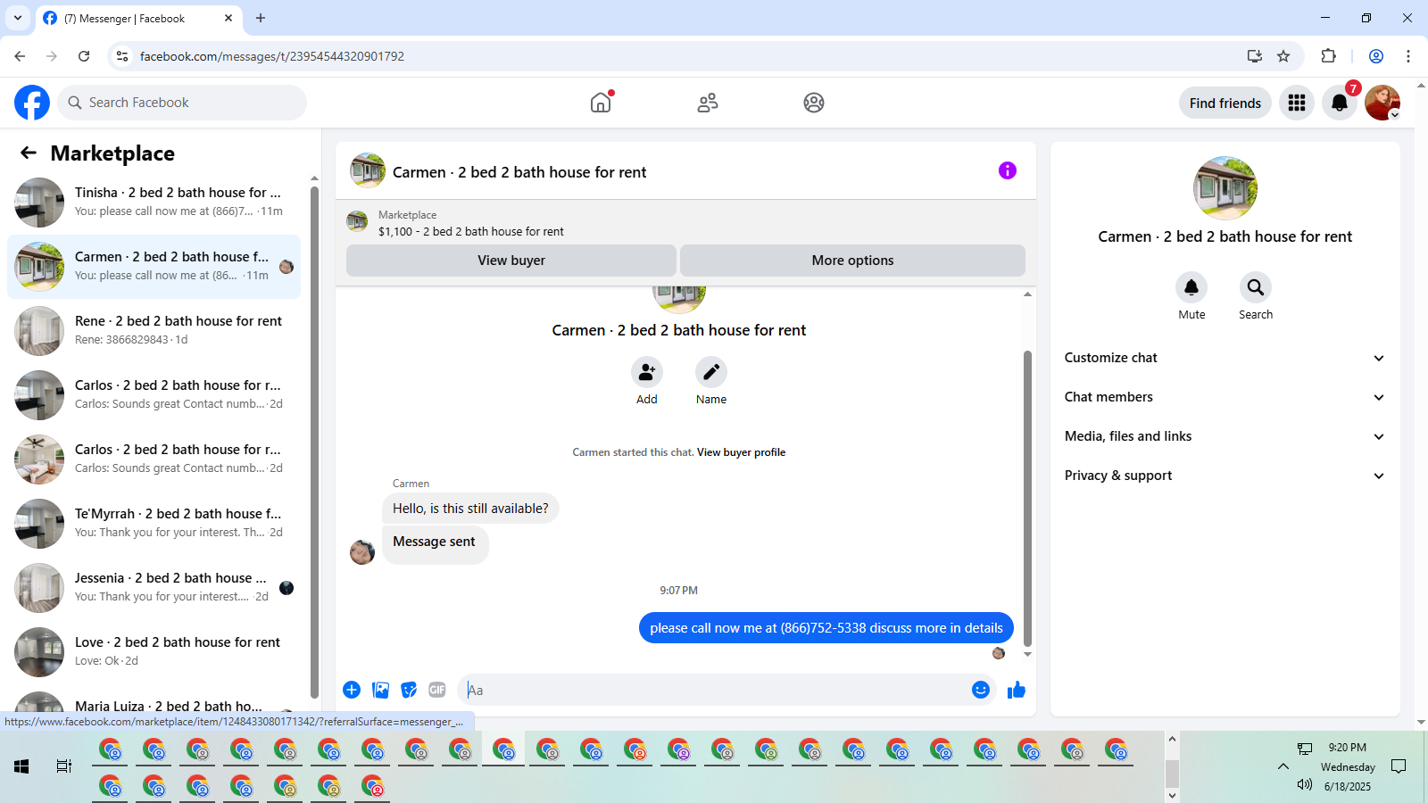Screen dimensions: 1428x803
Task: Click the browser address bar URL
Action: coord(271,56)
